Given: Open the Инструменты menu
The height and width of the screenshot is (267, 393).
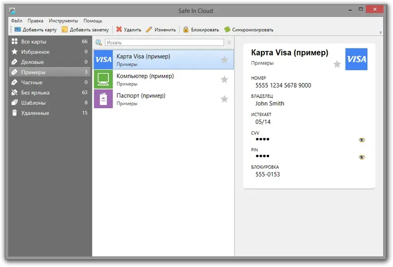Looking at the screenshot, I should 63,21.
